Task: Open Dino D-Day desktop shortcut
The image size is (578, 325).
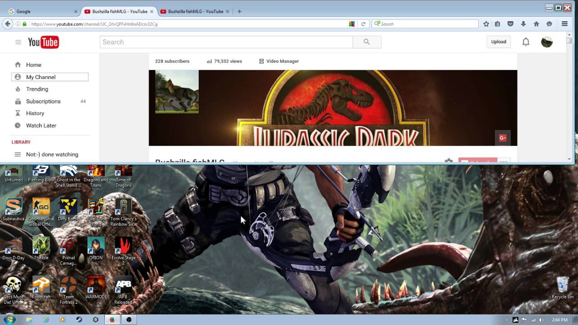Action: coord(14,249)
